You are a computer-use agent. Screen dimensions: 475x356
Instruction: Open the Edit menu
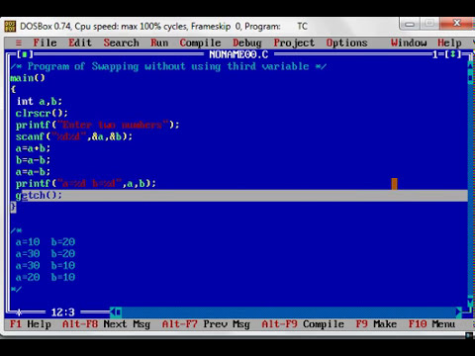(x=80, y=43)
